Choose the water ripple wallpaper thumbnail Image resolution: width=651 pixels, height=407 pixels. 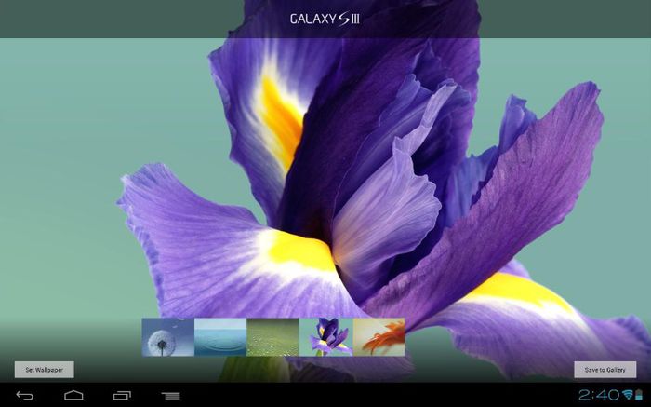click(x=220, y=336)
